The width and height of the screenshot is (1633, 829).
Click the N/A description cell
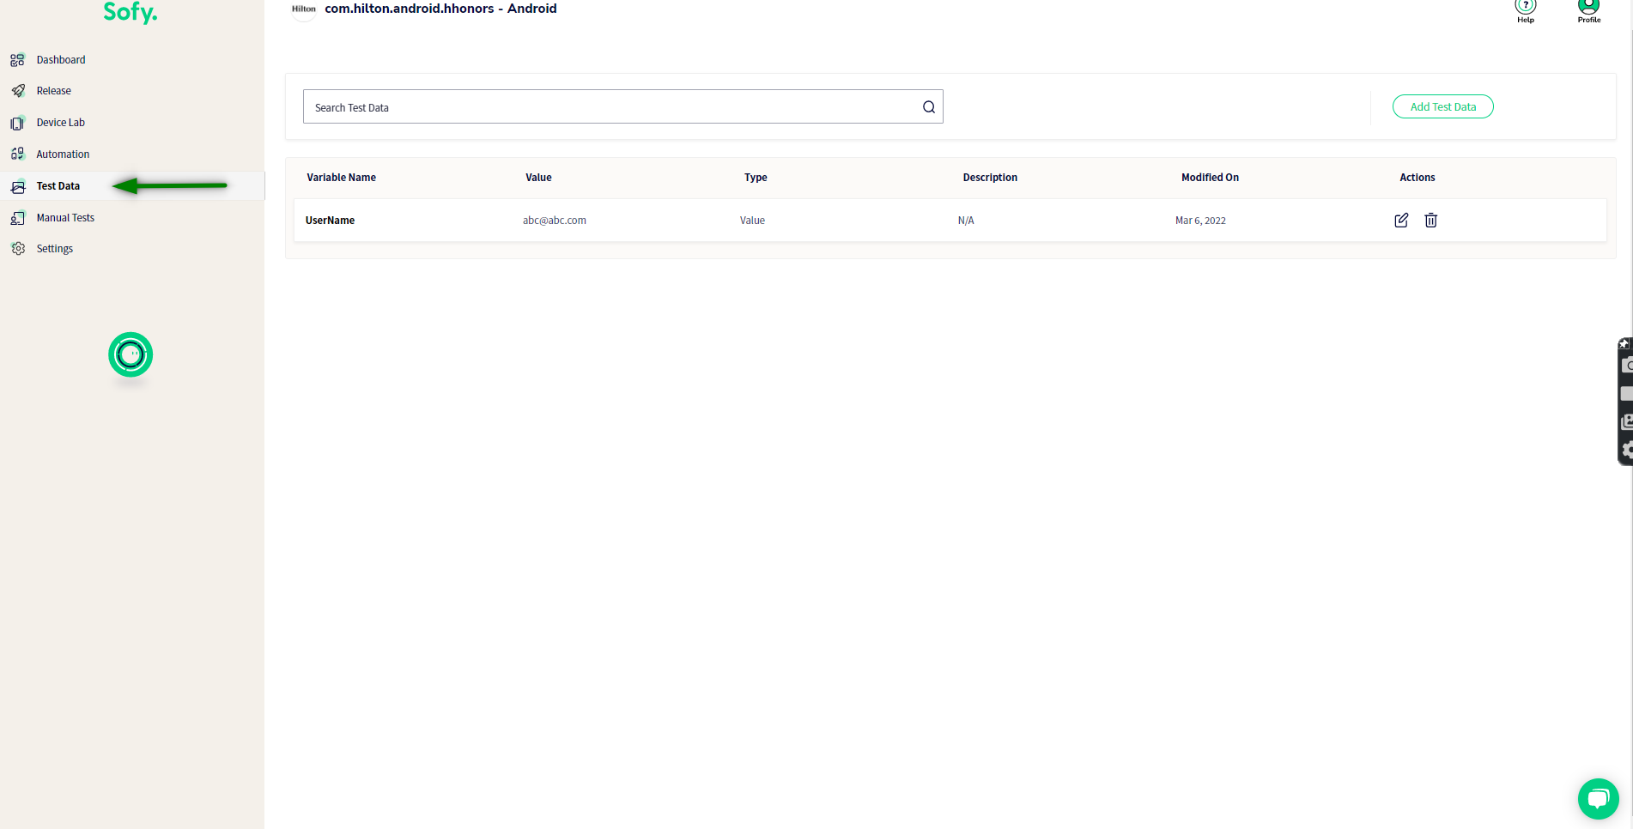pyautogui.click(x=966, y=221)
